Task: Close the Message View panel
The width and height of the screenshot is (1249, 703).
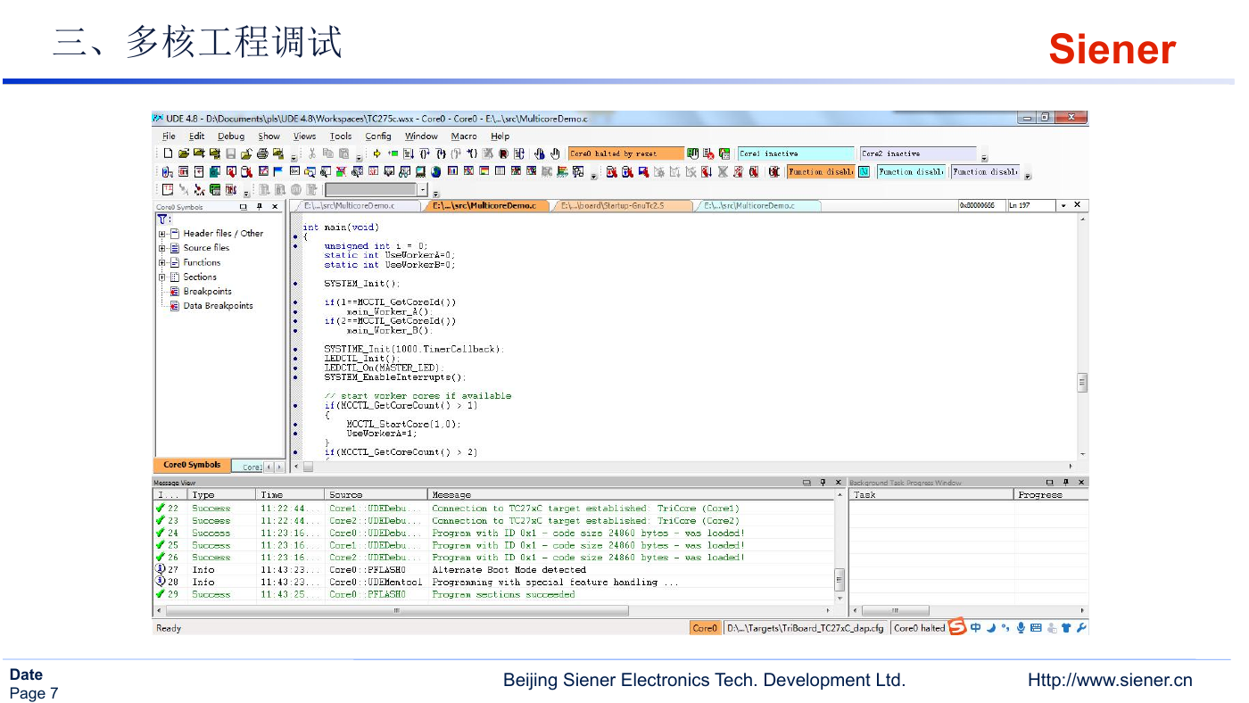Action: 838,482
